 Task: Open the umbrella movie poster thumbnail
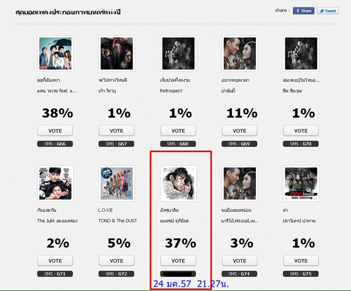pyautogui.click(x=56, y=53)
